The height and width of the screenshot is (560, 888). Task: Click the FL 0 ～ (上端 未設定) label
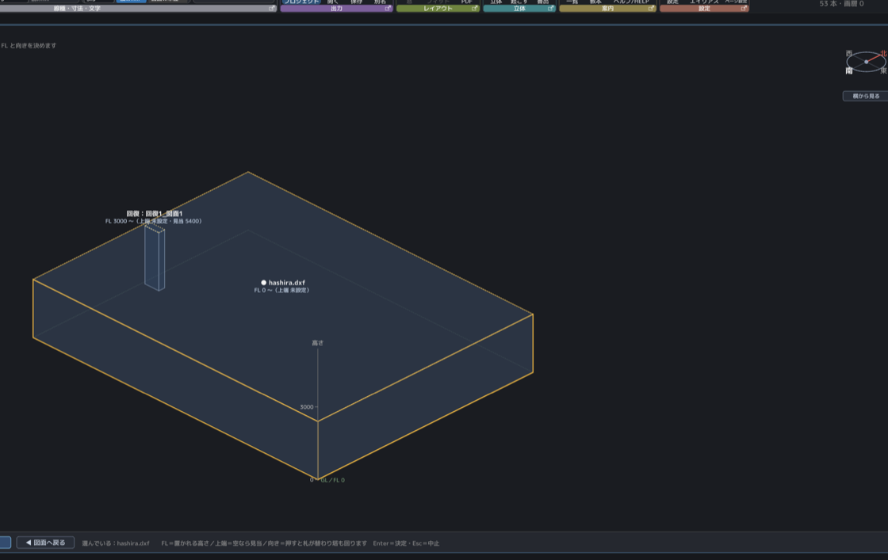pyautogui.click(x=281, y=290)
